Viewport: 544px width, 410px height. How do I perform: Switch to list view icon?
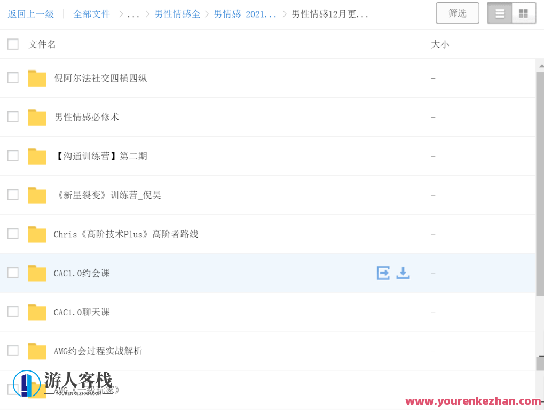[x=500, y=13]
